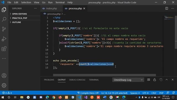Open the Help menu
Viewport: 177px width, 100px height.
70,2
